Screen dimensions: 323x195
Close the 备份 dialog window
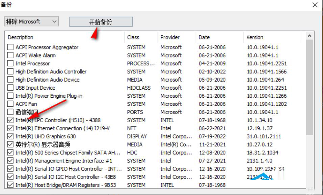[315, 5]
